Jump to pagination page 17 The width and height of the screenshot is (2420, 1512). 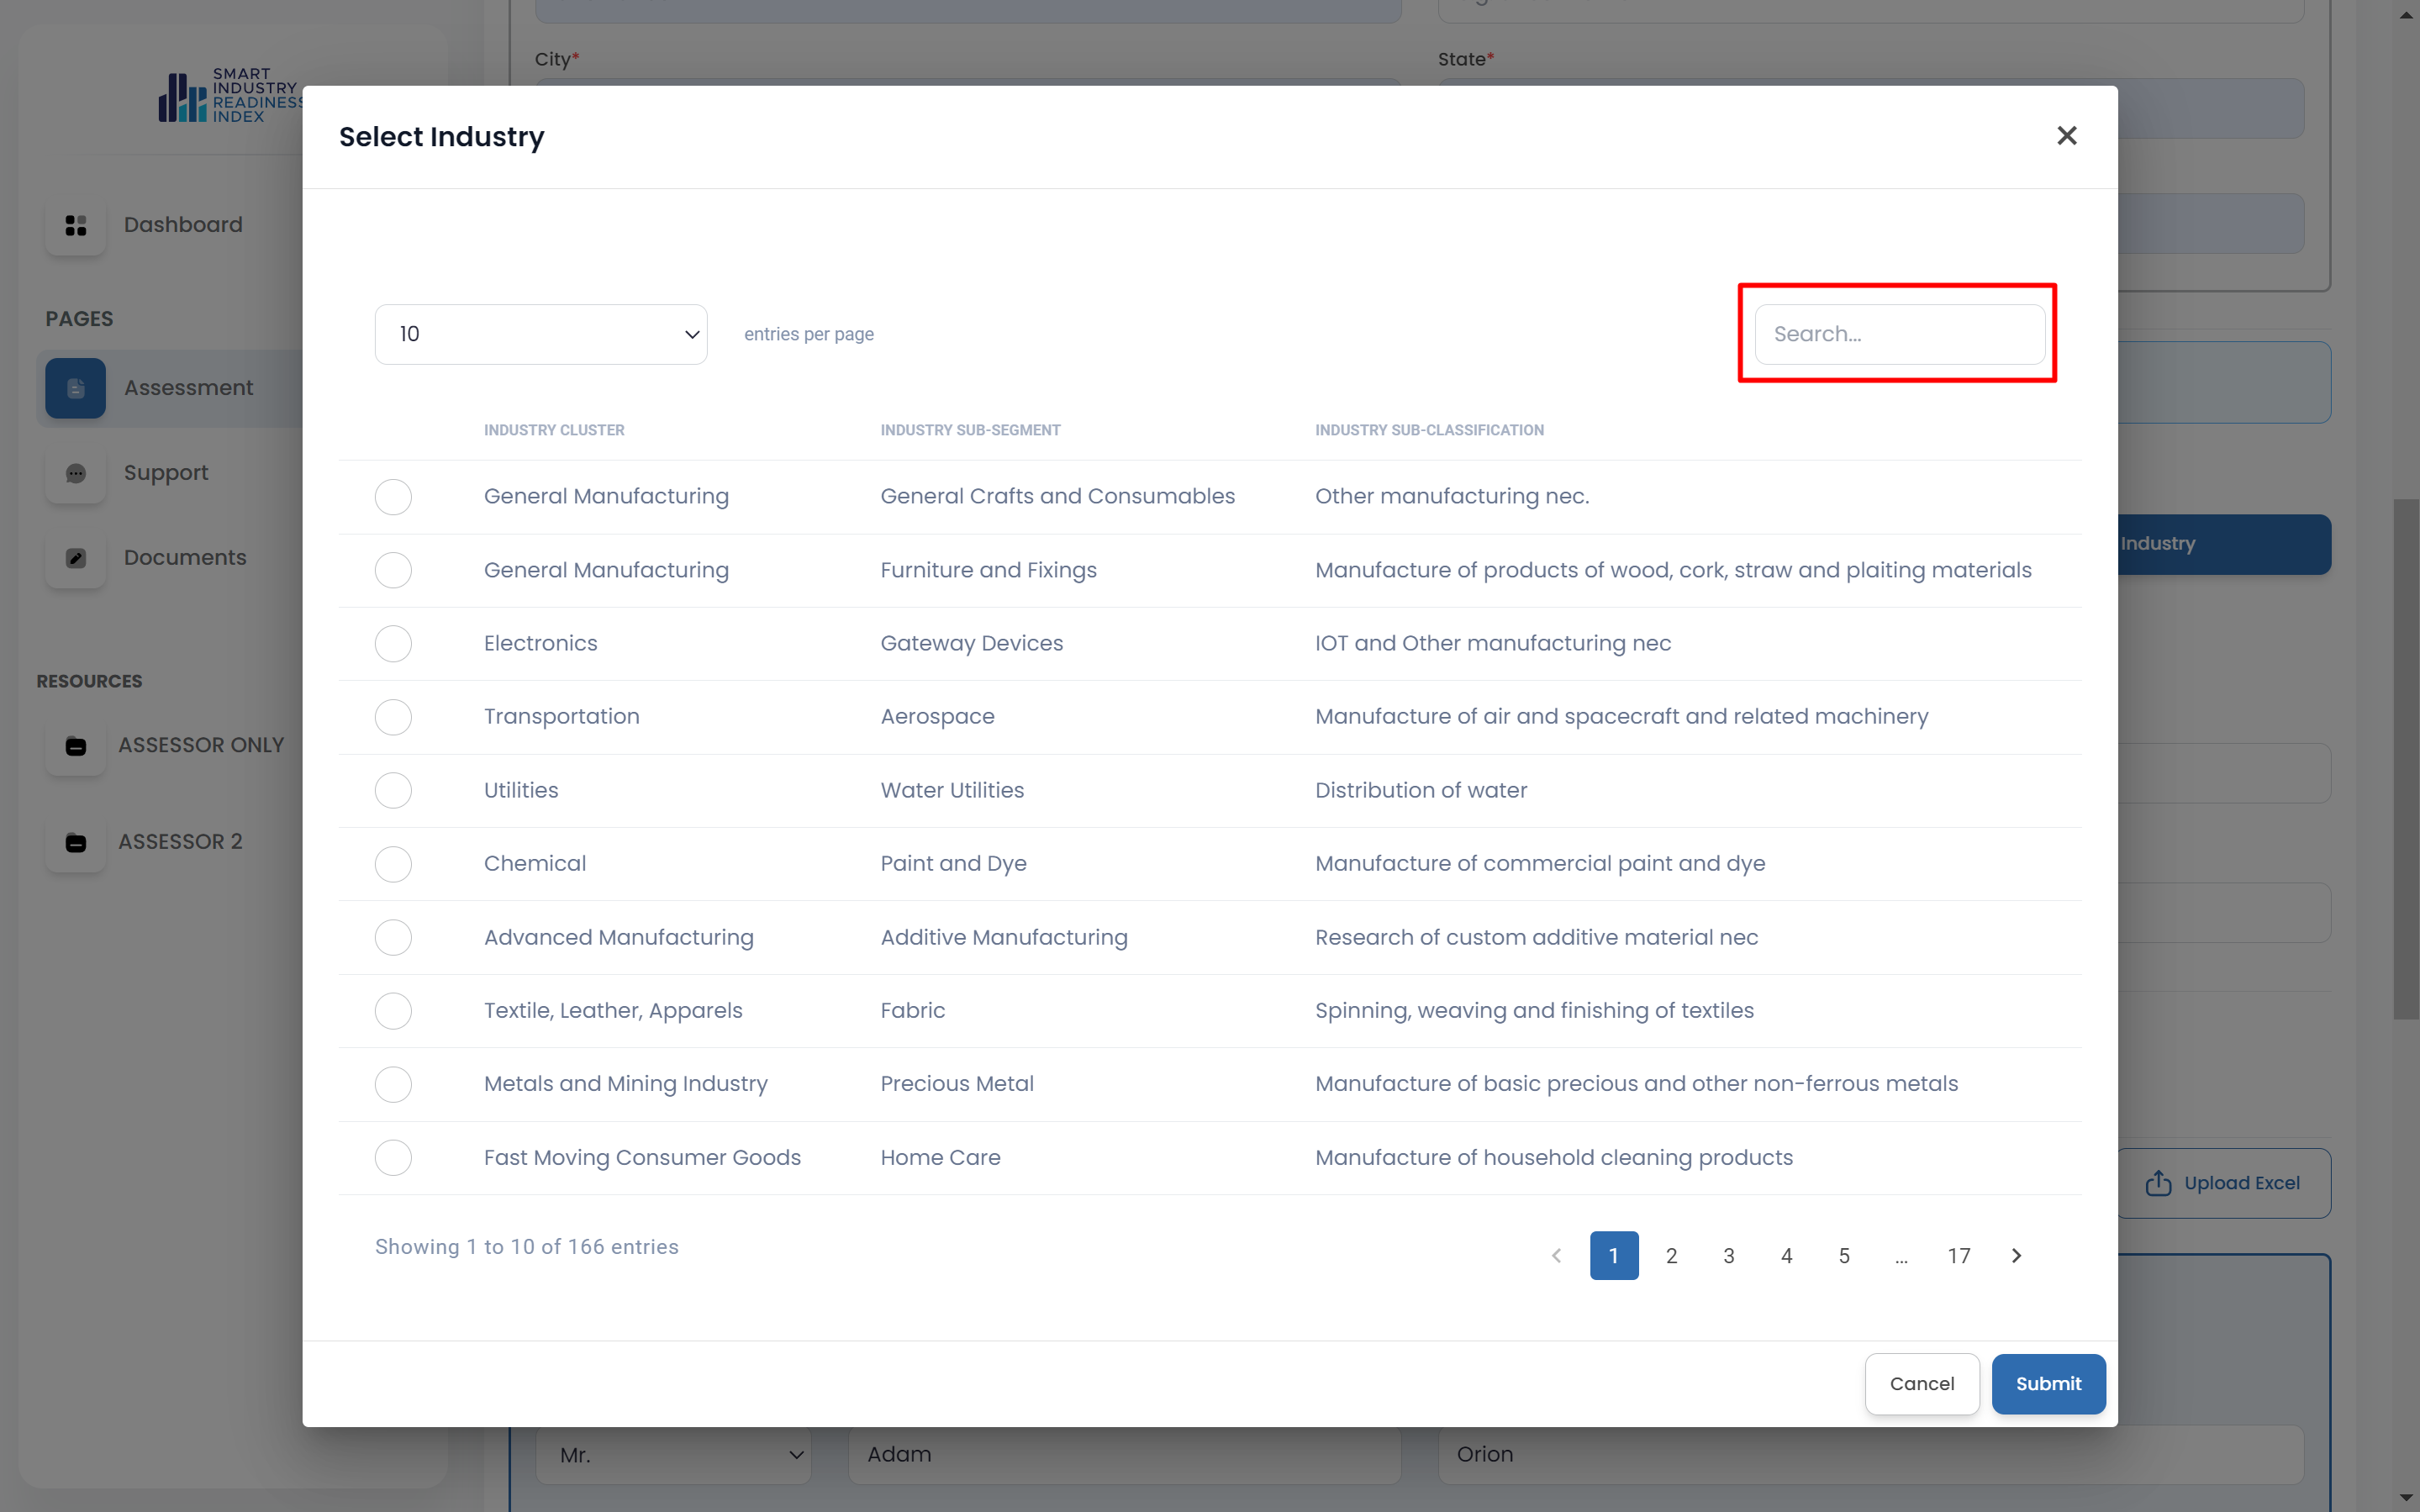pos(1958,1256)
